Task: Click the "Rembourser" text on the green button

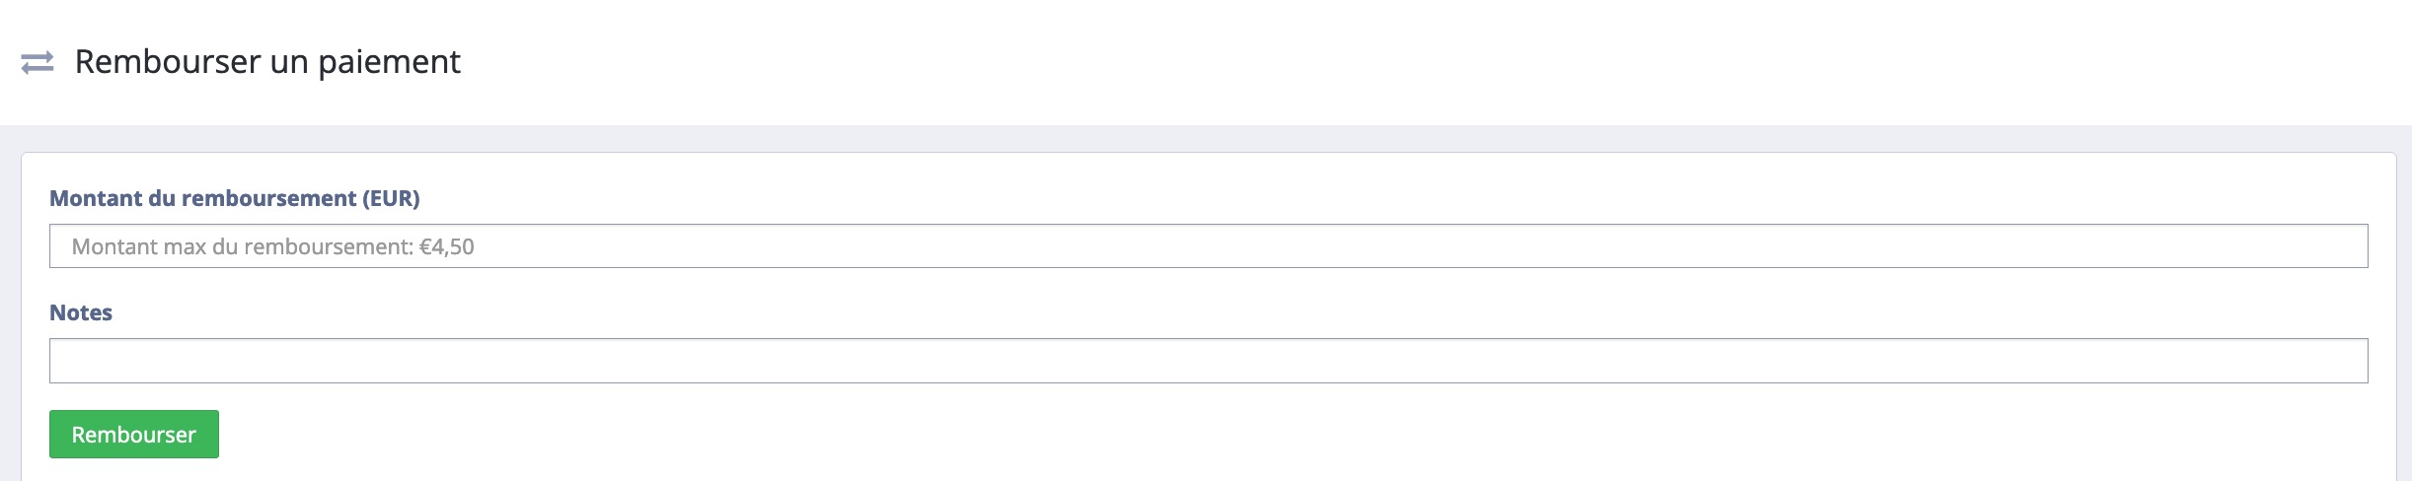Action: click(x=134, y=435)
